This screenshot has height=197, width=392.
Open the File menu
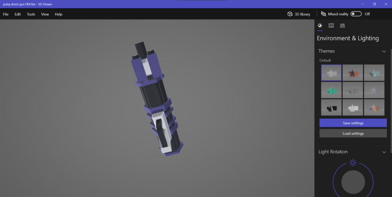pyautogui.click(x=6, y=14)
